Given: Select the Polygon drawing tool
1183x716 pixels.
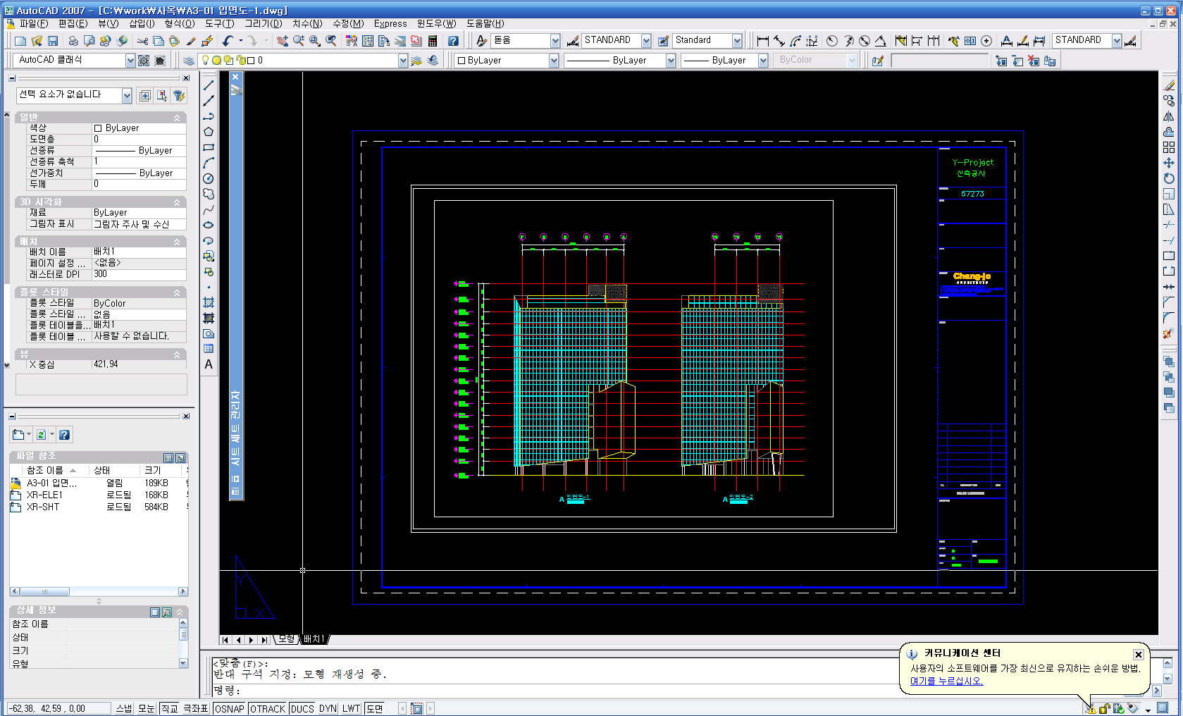Looking at the screenshot, I should click(x=209, y=132).
